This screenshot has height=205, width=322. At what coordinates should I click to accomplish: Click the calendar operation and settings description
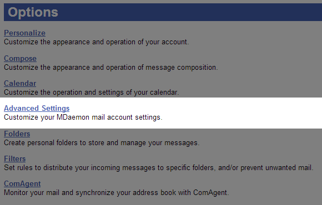pos(92,93)
